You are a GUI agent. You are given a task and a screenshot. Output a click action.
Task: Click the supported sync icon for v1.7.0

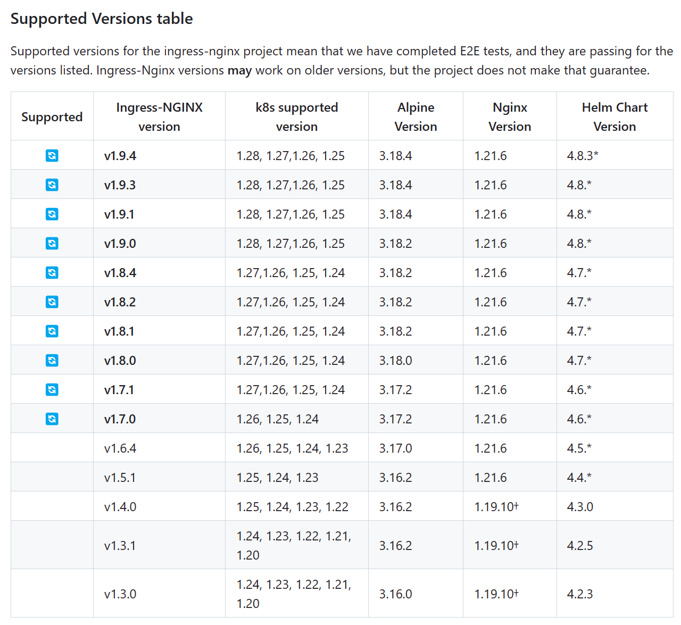(x=52, y=419)
